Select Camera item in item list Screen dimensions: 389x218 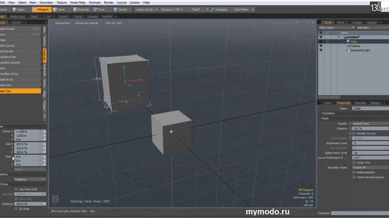355,46
